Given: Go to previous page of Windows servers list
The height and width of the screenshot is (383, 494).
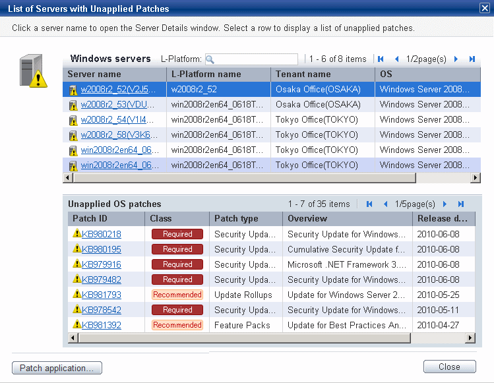Looking at the screenshot, I should [396, 59].
